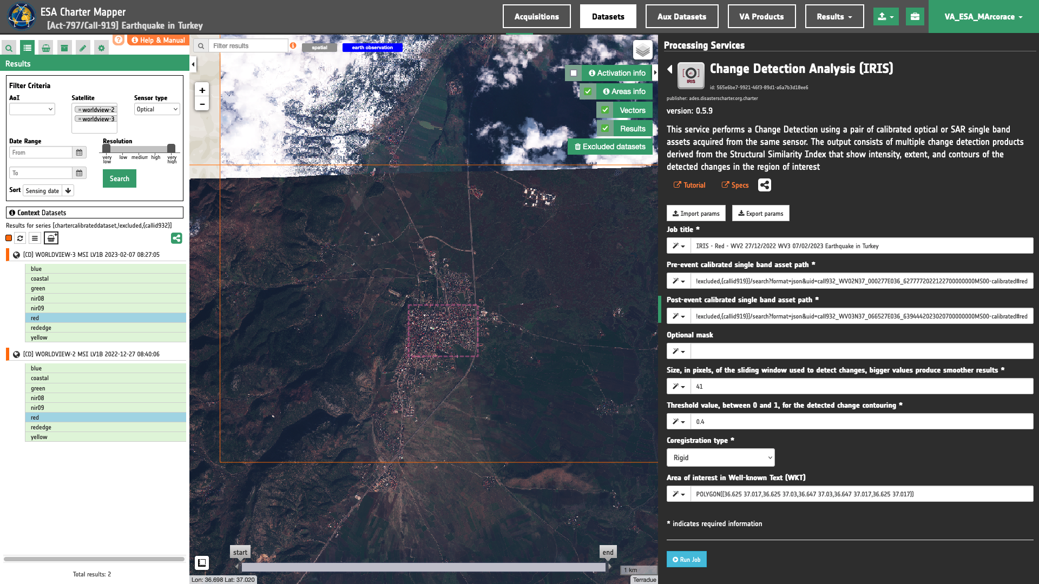
Task: Toggle the Areas info checkbox
Action: 588,91
